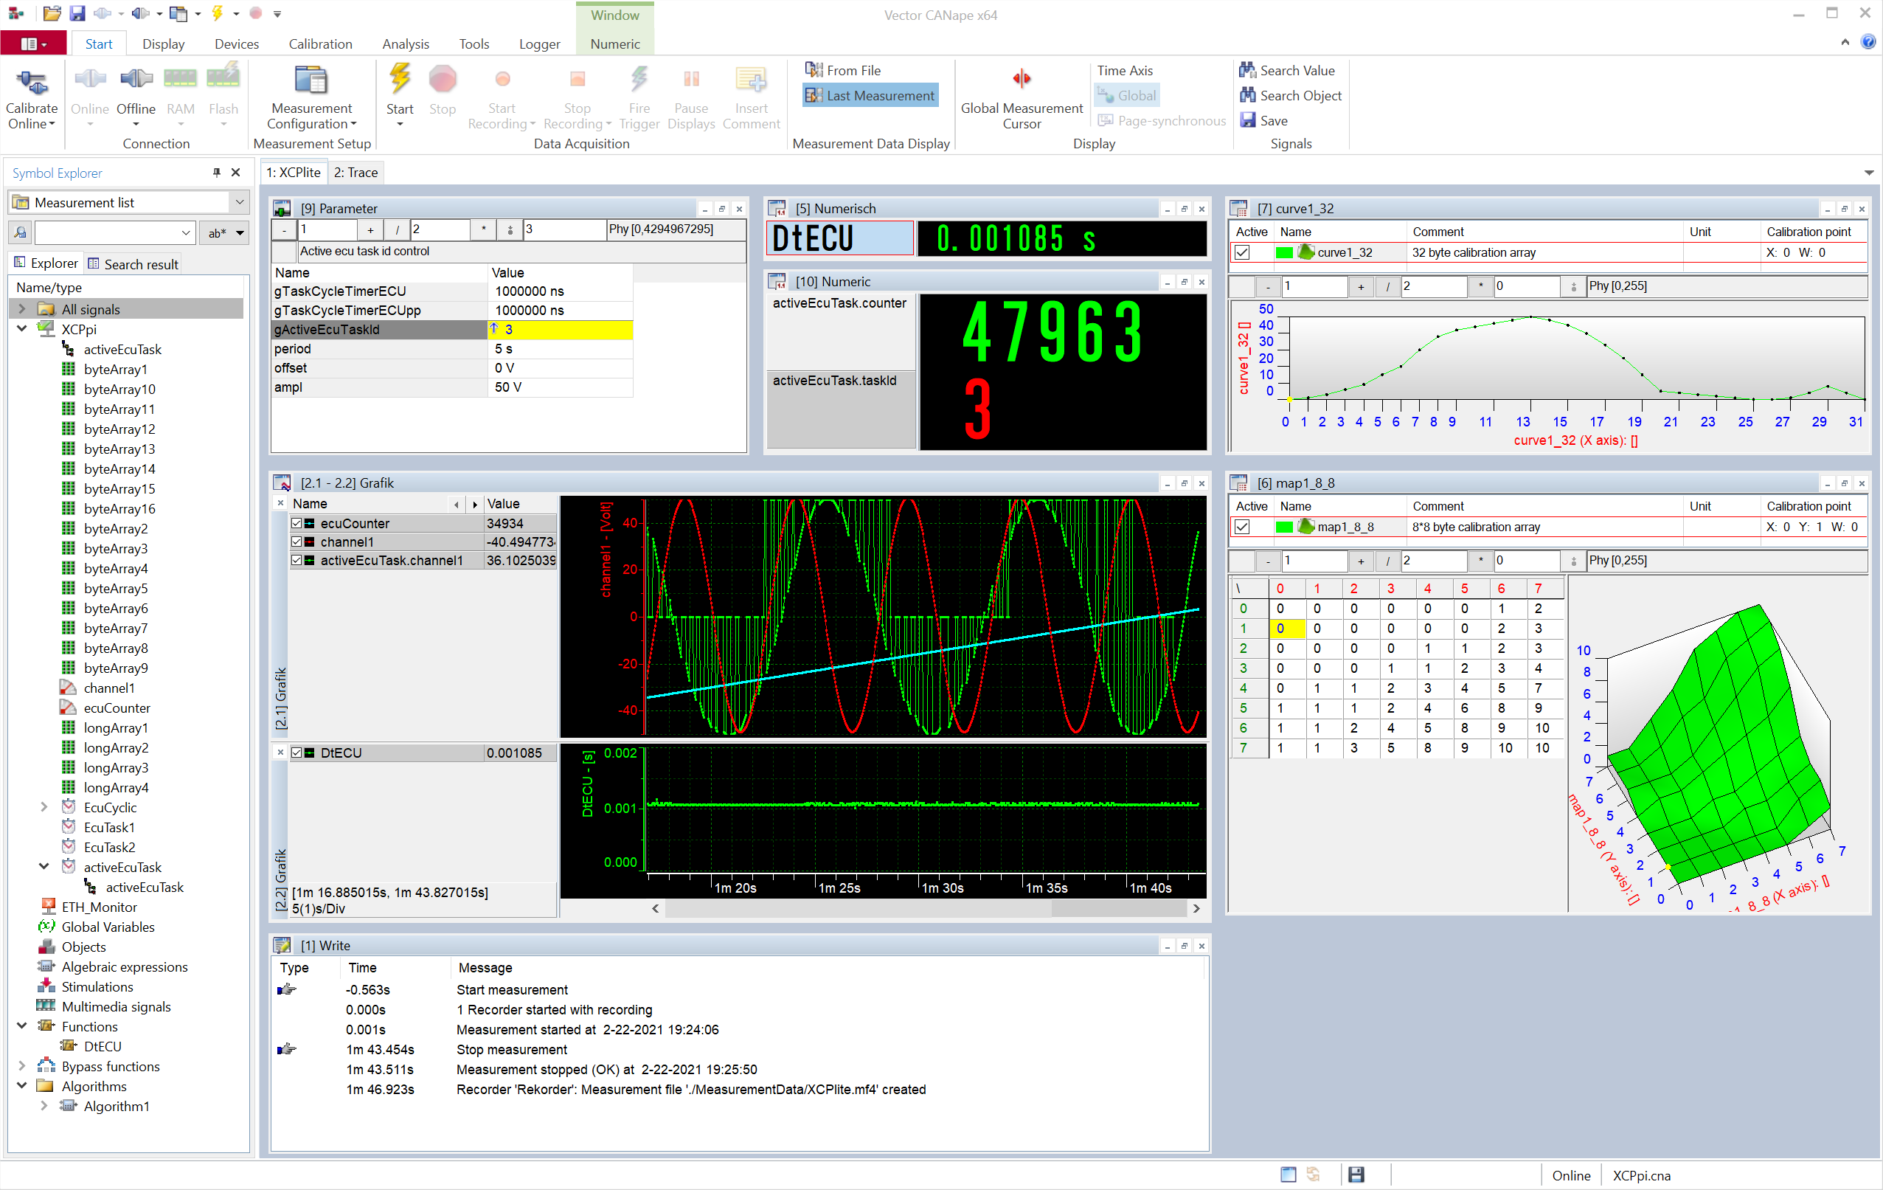1883x1190 pixels.
Task: Expand the All signals tree node
Action: (22, 309)
